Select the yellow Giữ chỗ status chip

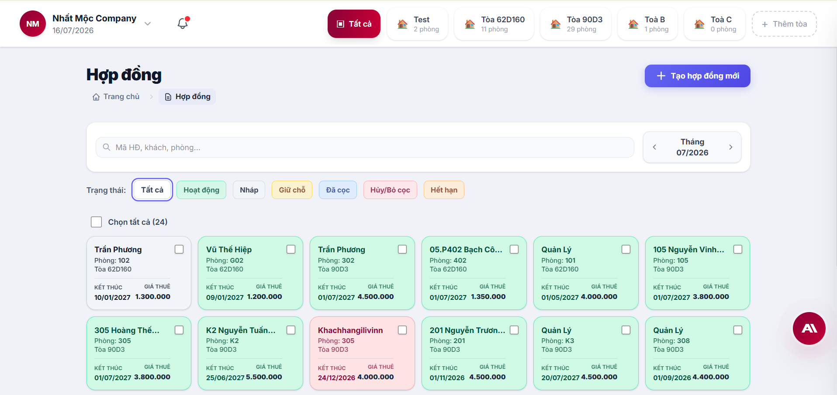292,190
